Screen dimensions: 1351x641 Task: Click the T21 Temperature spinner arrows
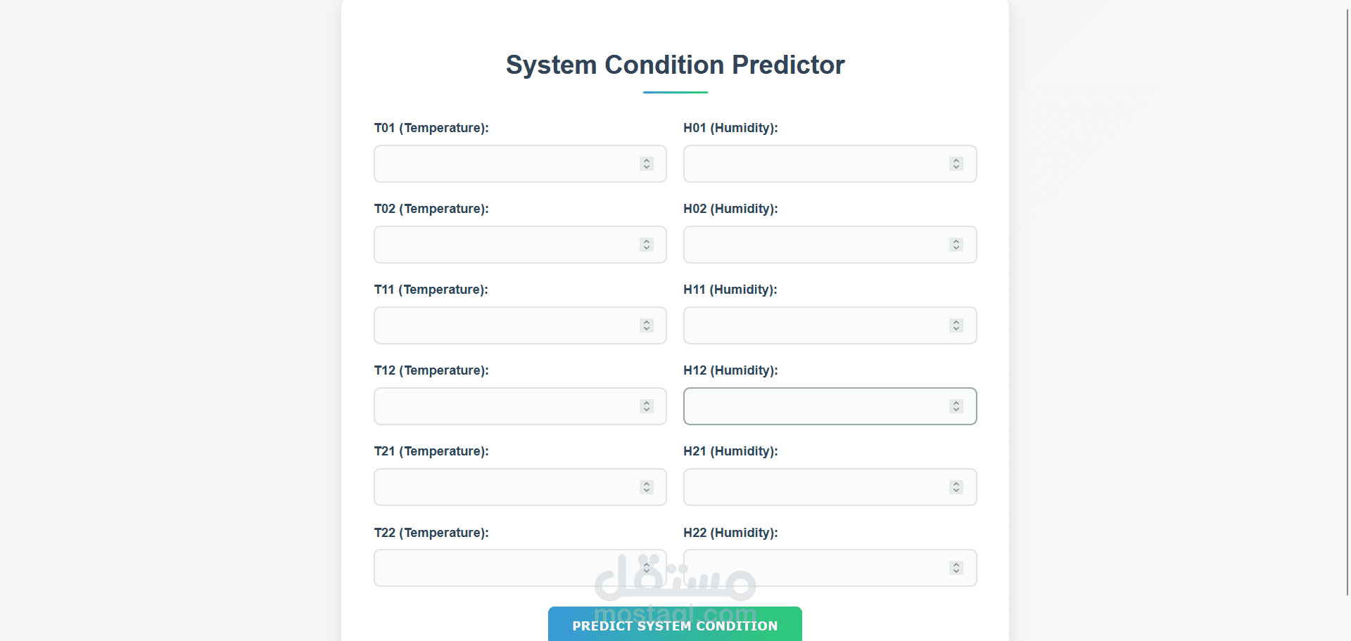pyautogui.click(x=647, y=487)
